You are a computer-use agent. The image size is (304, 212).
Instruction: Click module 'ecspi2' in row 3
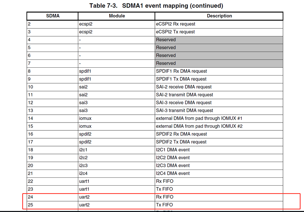tap(86, 32)
